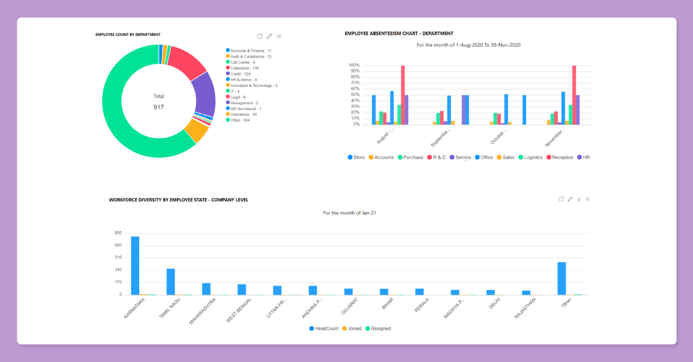Screen dimensions: 693x362
Task: Open edit pencil on Workforce Diversity chart
Action: click(570, 199)
